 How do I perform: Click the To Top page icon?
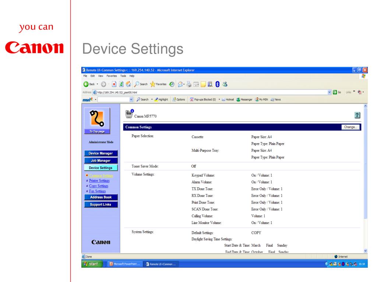pos(97,121)
